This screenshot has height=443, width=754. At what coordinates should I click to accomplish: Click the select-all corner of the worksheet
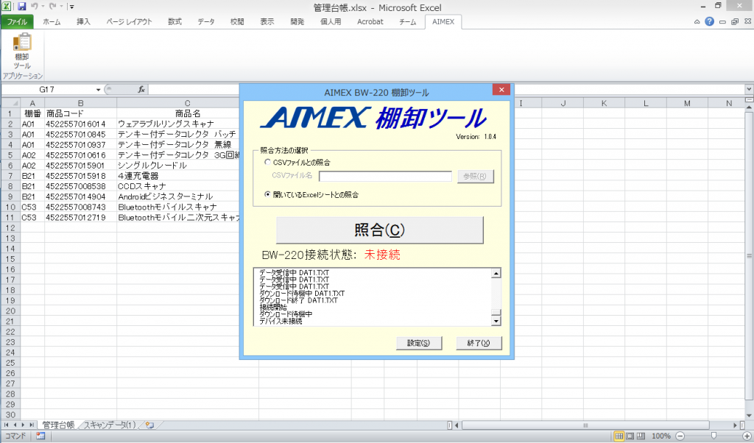coord(10,103)
